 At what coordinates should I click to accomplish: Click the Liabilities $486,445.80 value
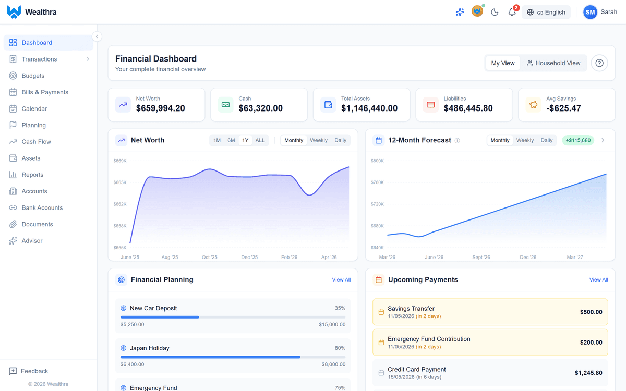[x=468, y=108]
